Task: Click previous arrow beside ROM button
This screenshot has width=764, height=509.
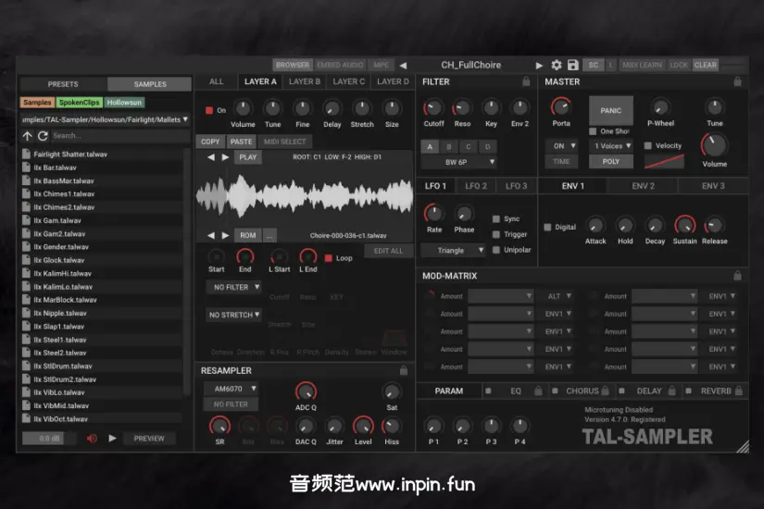Action: click(x=211, y=235)
